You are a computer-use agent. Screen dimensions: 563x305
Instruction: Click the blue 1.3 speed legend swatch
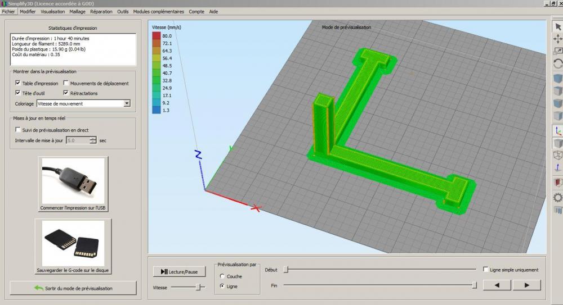(x=156, y=110)
